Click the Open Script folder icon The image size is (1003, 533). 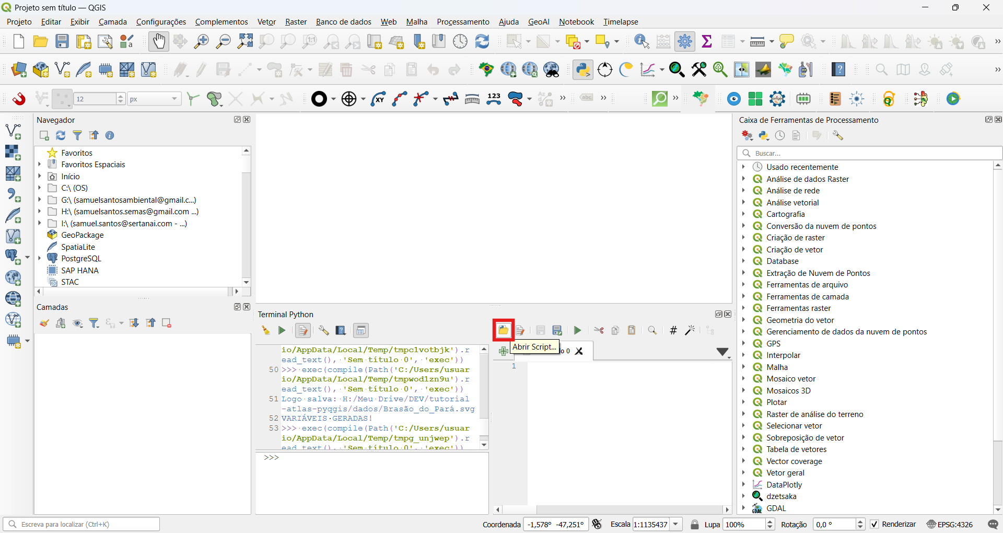503,330
